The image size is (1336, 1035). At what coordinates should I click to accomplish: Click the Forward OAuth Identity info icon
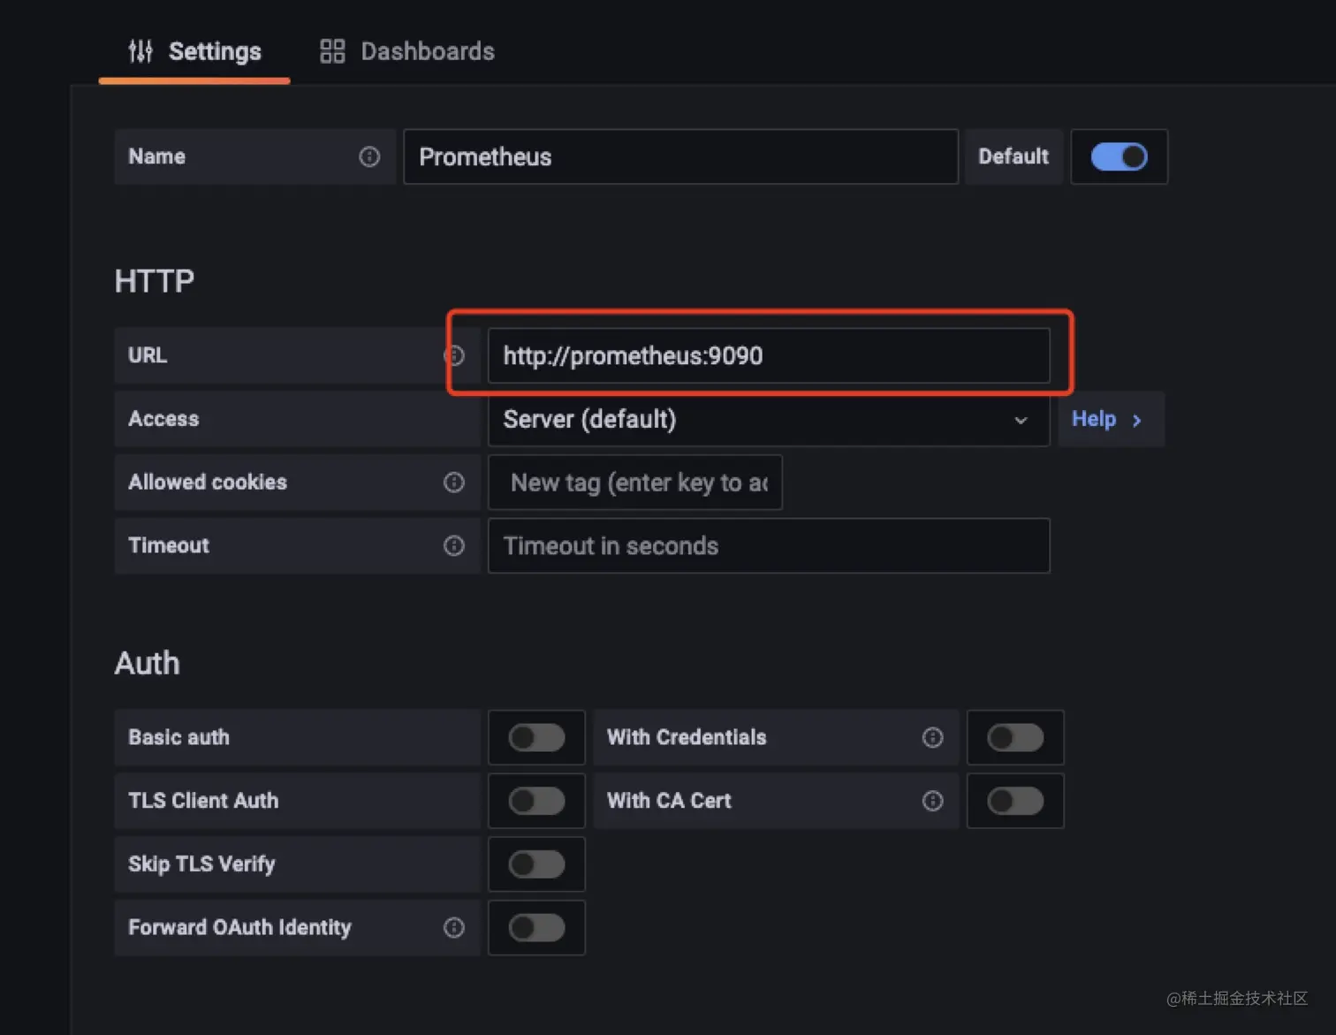(x=454, y=927)
